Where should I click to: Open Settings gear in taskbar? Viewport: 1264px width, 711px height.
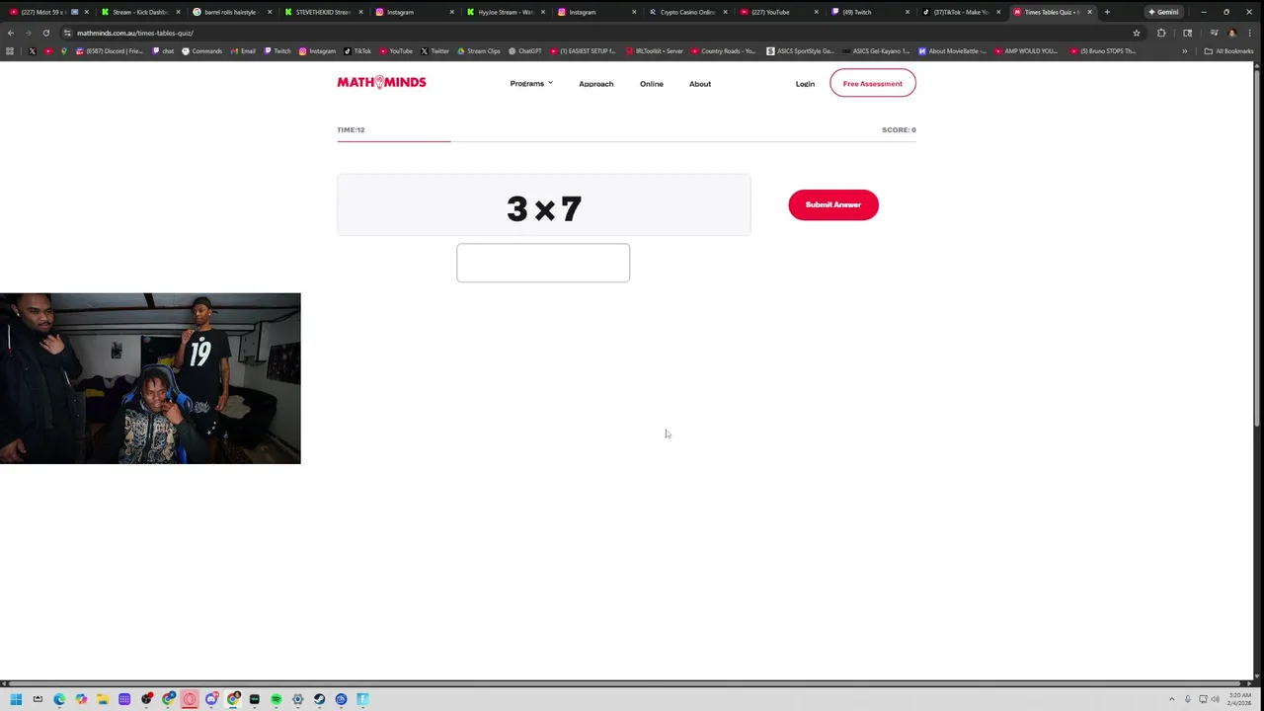(x=297, y=699)
